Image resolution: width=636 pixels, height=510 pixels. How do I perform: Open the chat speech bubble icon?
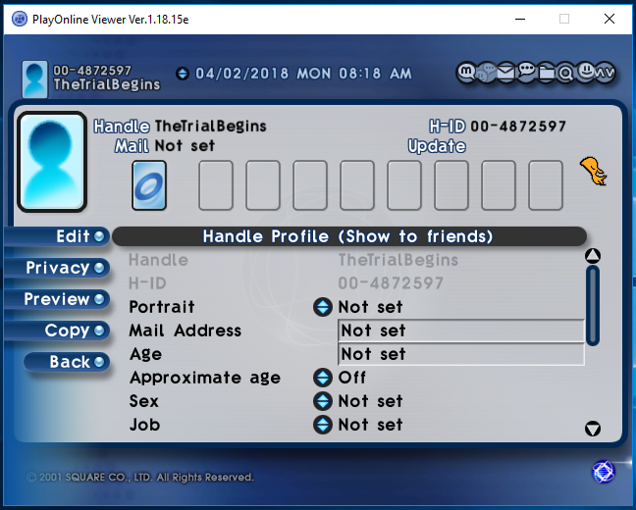[526, 73]
